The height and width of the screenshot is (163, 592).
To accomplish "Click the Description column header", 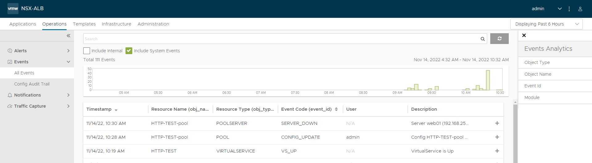I will [424, 109].
